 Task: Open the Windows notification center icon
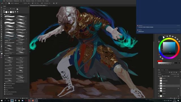178,101
